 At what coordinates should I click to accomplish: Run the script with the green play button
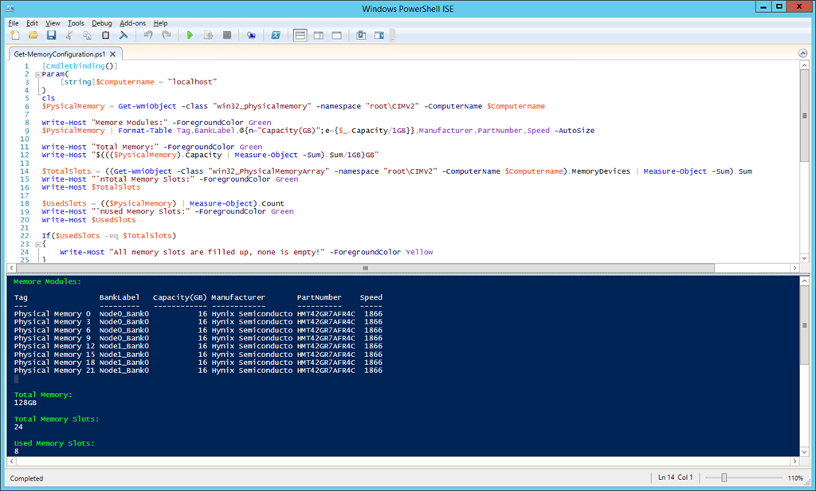(x=190, y=35)
